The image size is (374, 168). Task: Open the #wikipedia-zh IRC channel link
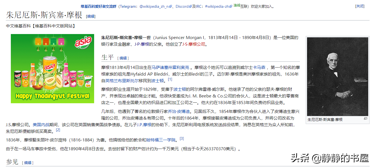[x=219, y=6]
